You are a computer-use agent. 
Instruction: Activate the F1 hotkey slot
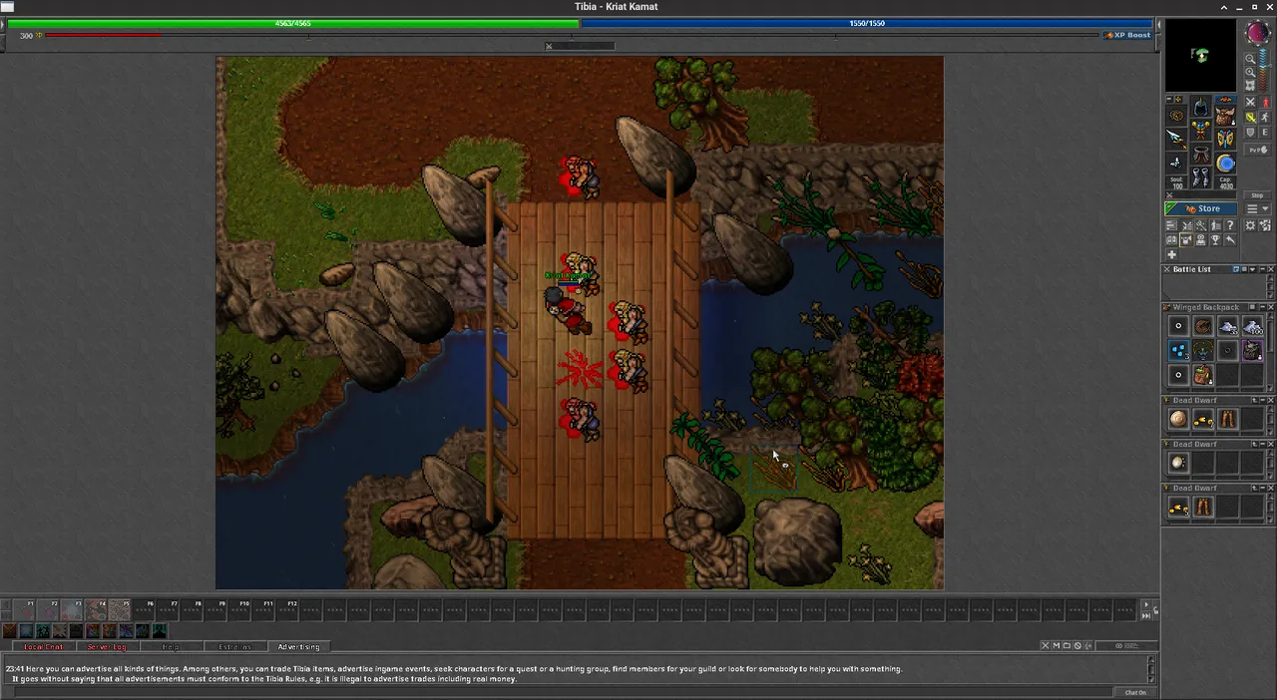pos(25,609)
